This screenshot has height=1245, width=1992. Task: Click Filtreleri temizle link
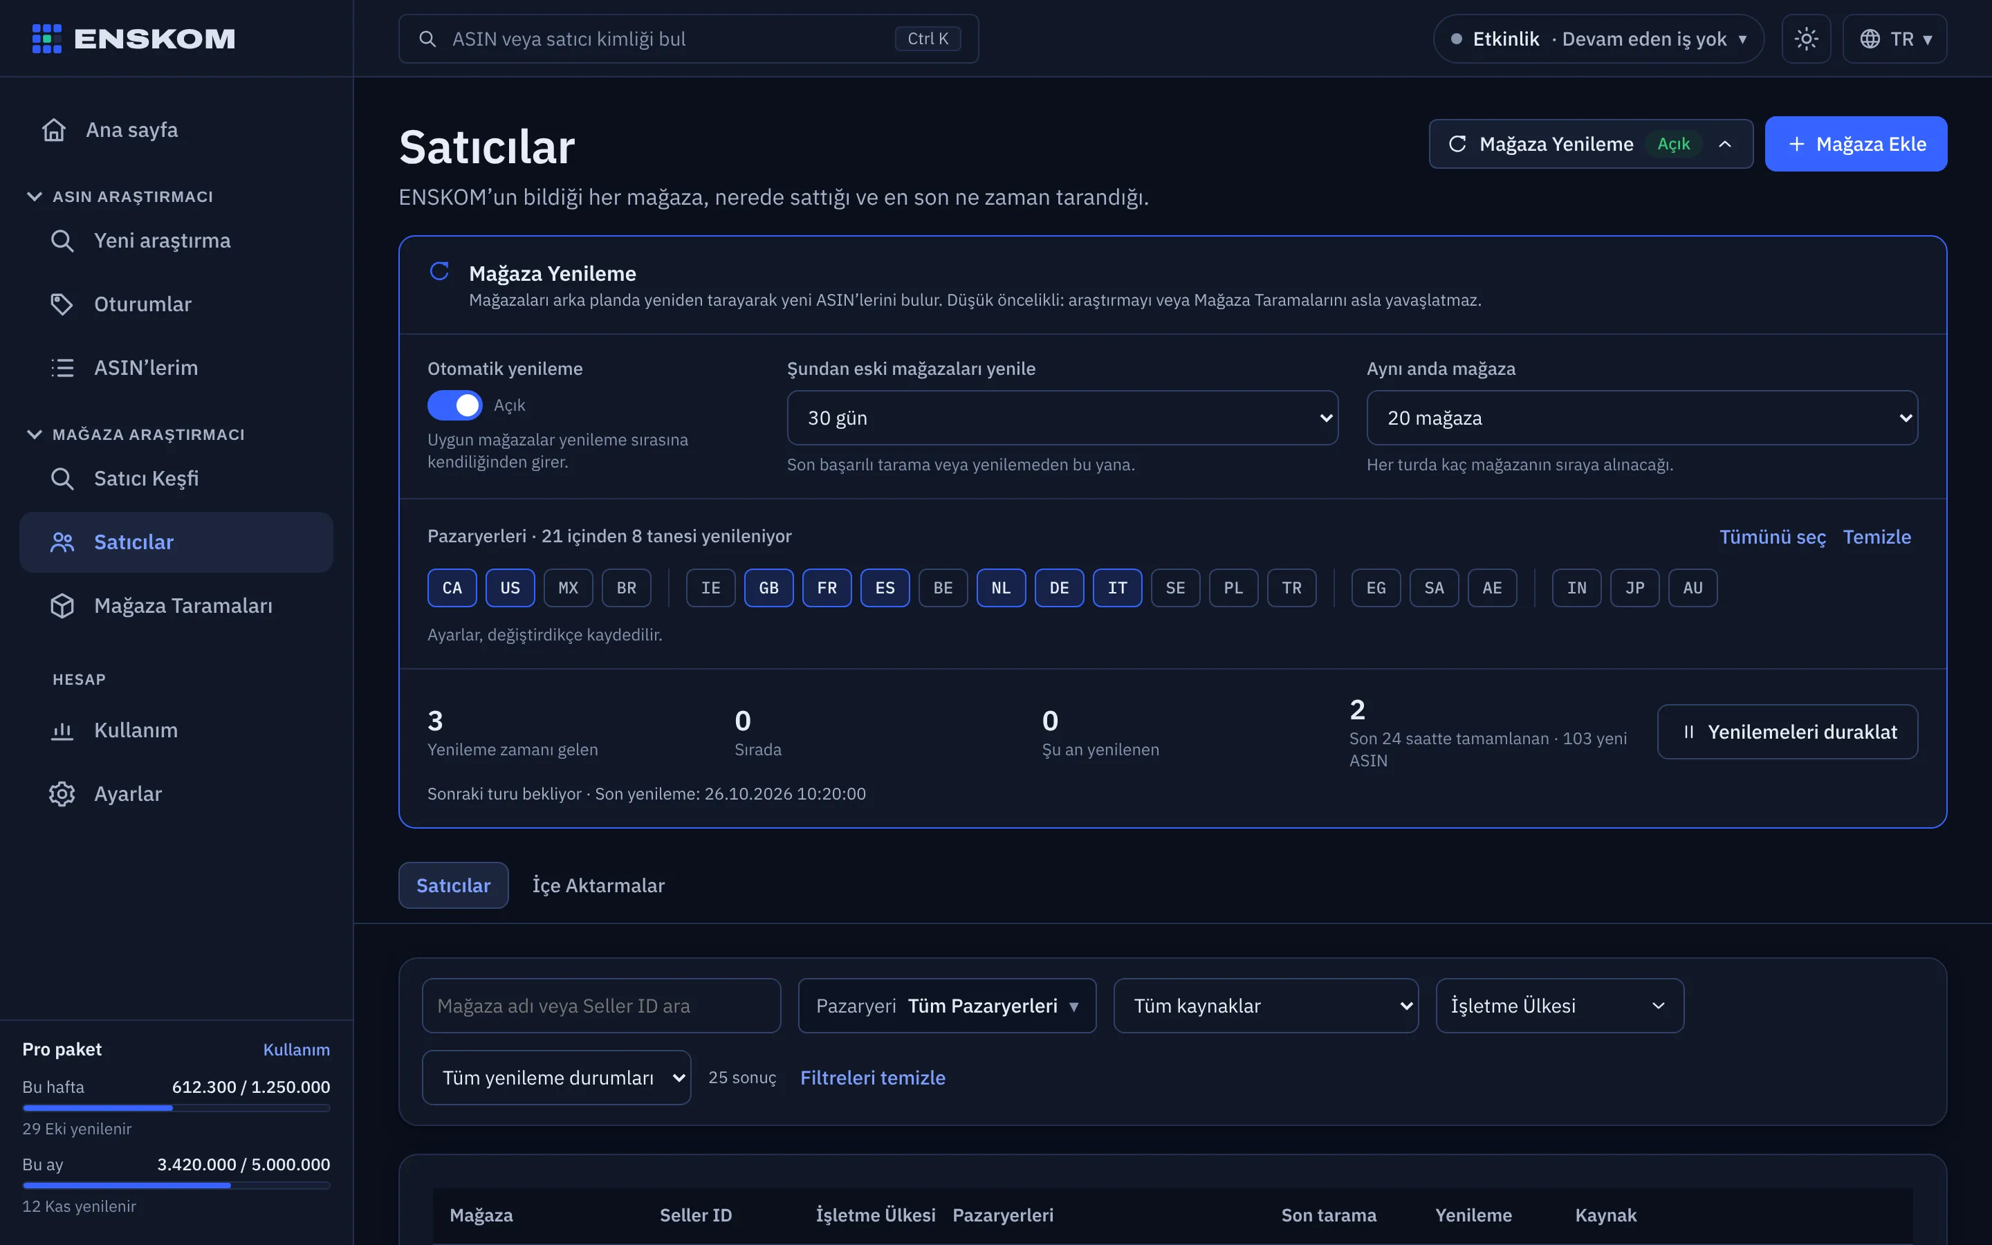tap(872, 1077)
